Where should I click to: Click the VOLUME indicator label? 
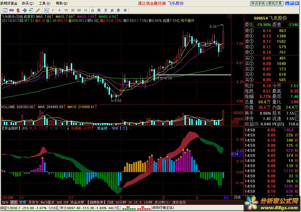pos(9,107)
